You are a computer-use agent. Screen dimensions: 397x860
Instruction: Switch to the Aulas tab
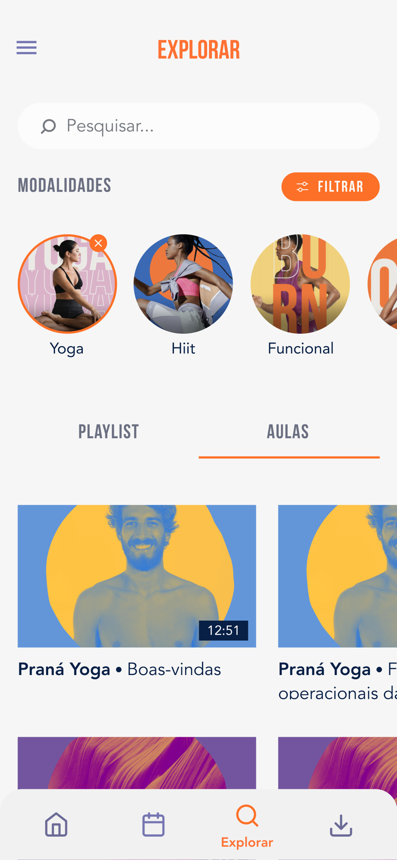coord(289,432)
